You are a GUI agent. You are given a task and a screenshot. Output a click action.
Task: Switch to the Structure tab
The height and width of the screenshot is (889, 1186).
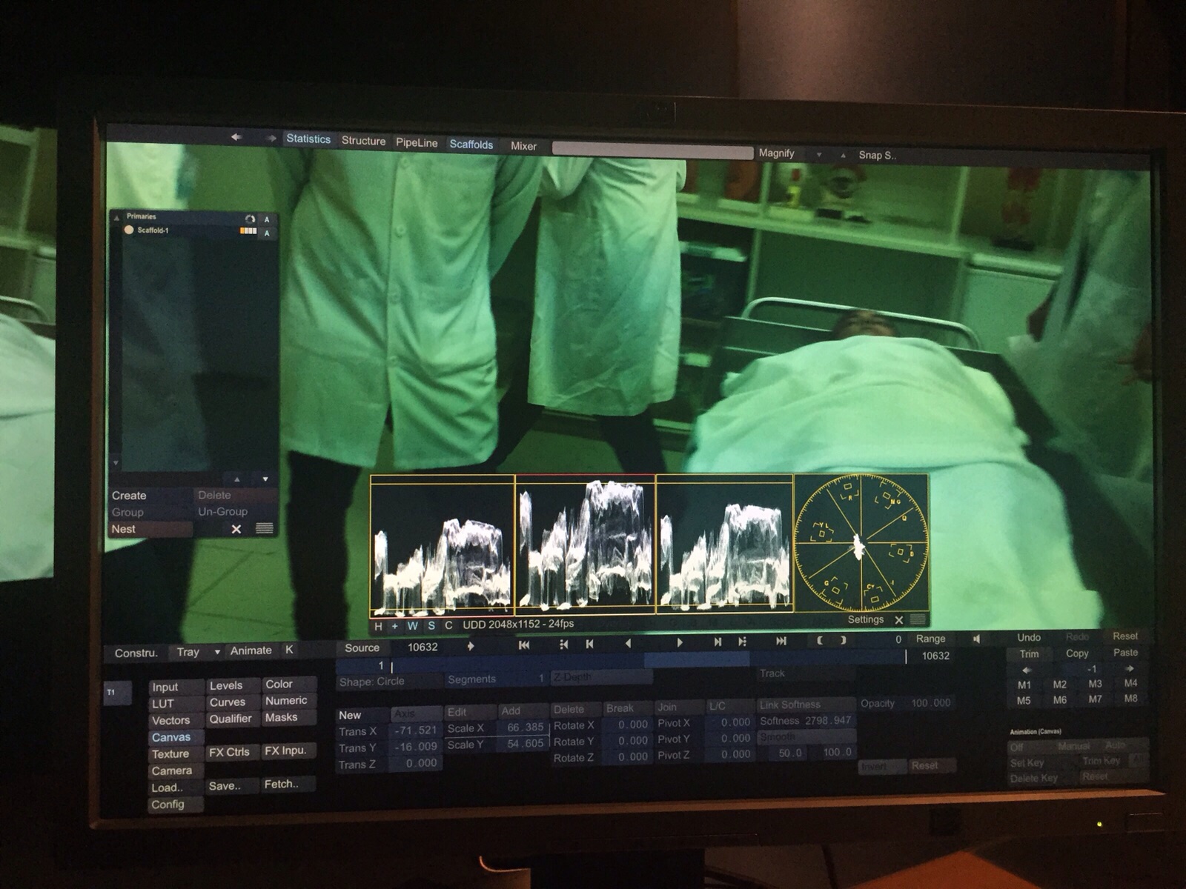tap(363, 141)
